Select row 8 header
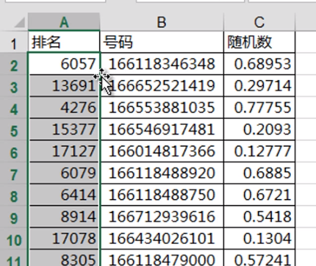This screenshot has width=316, height=266. (x=14, y=195)
